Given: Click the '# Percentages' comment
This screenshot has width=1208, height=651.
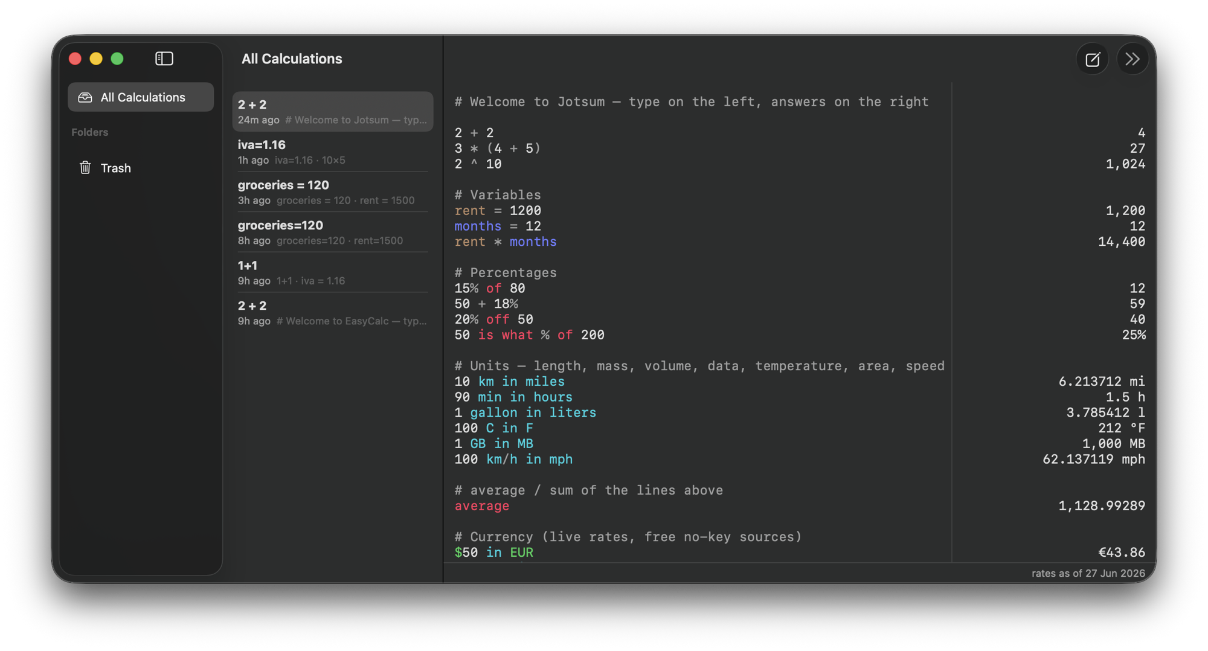Looking at the screenshot, I should [x=506, y=272].
